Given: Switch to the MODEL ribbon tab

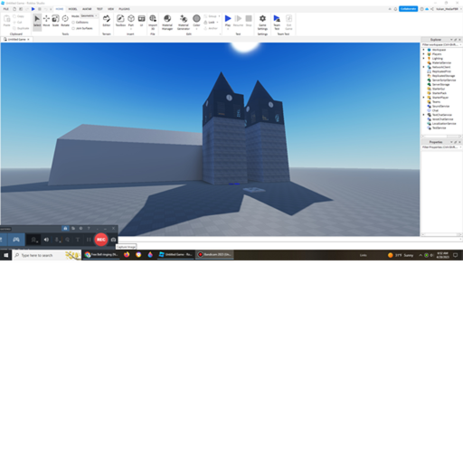Looking at the screenshot, I should pos(72,9).
